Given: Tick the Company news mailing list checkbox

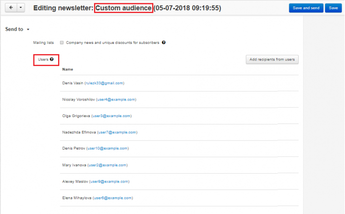Looking at the screenshot, I should (x=62, y=43).
